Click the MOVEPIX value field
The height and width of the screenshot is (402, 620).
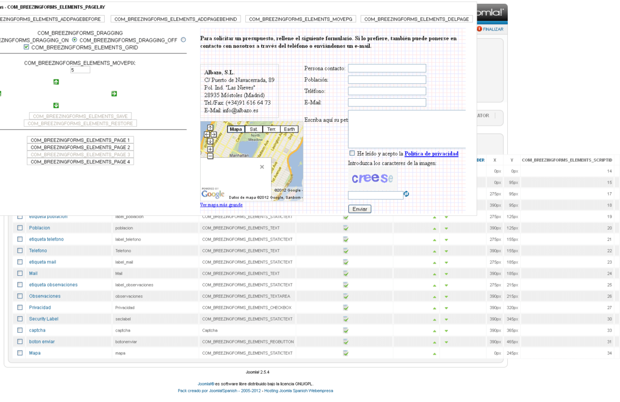(80, 70)
